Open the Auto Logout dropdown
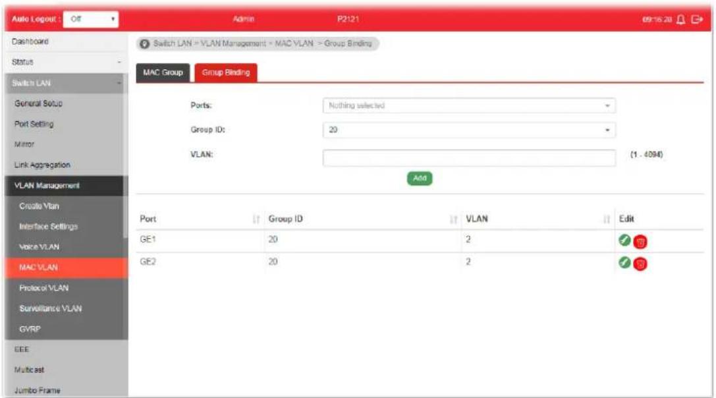Viewport: 716px width, 398px height. click(91, 19)
